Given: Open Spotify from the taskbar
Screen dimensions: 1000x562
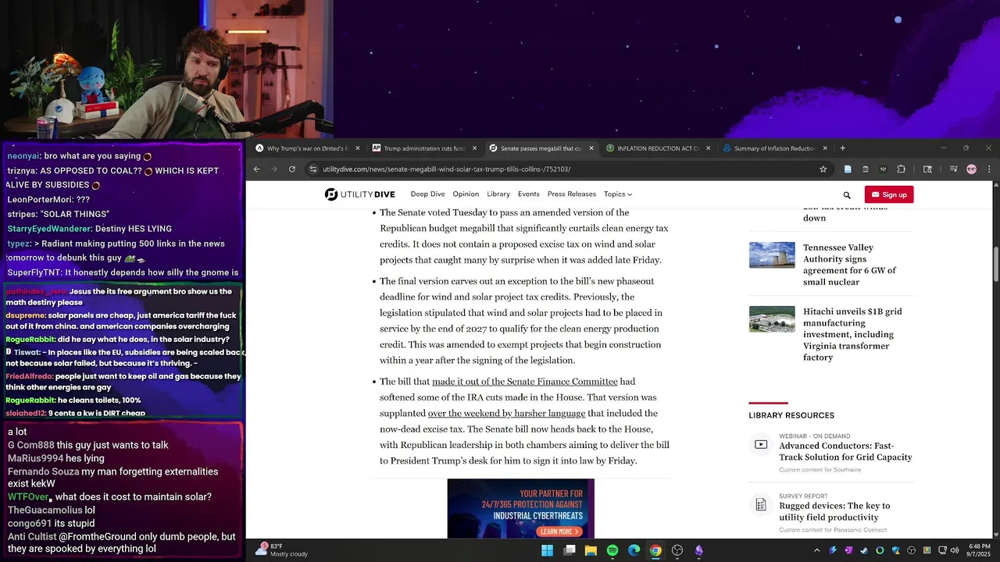Looking at the screenshot, I should pos(612,550).
